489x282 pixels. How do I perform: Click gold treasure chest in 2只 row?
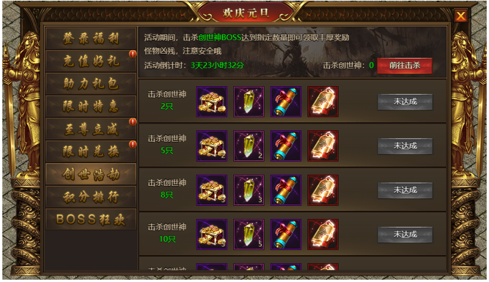tap(212, 102)
